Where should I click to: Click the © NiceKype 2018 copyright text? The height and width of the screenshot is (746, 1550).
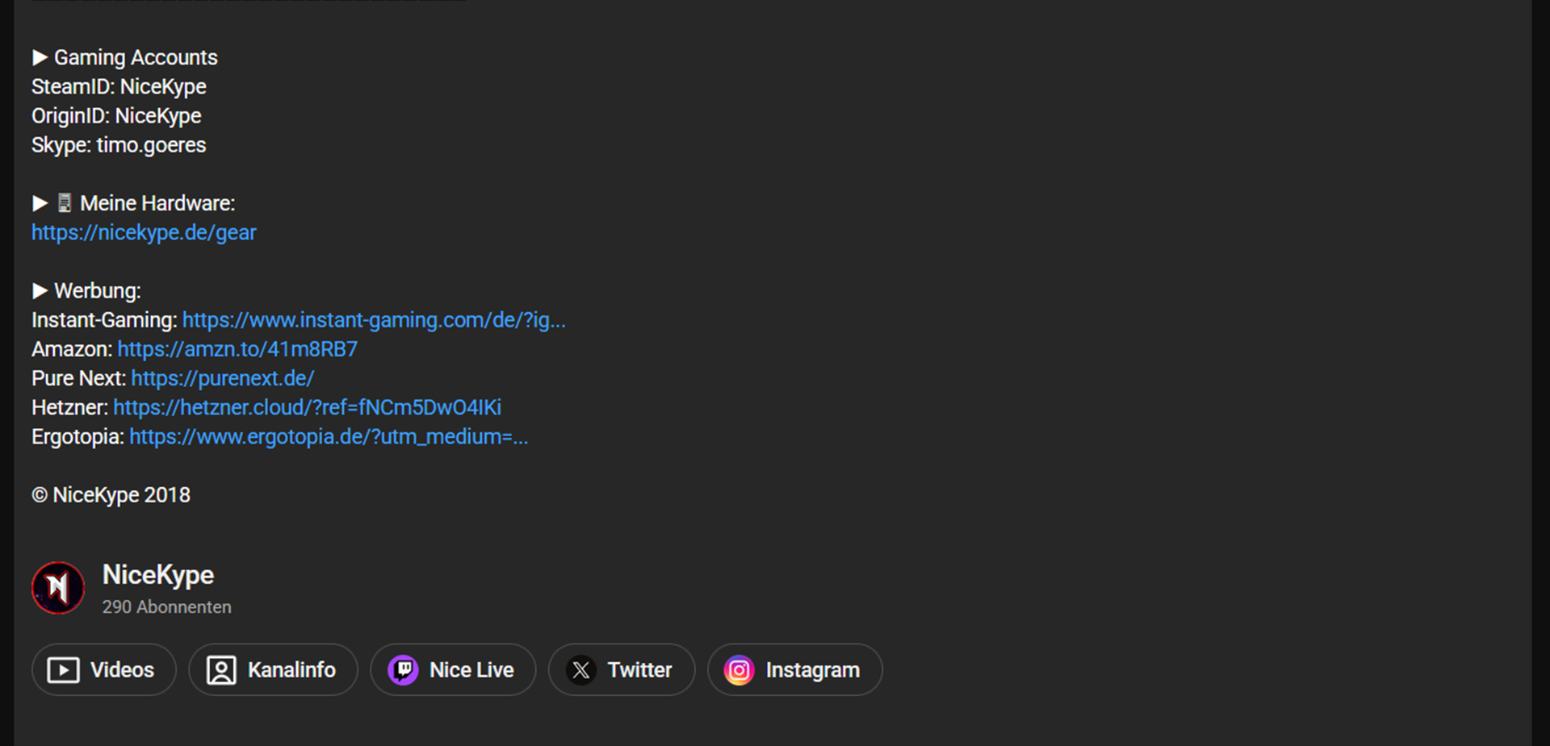coord(111,495)
